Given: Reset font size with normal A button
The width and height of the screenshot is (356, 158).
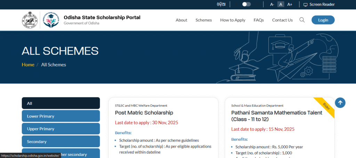Looking at the screenshot, I should [281, 5].
